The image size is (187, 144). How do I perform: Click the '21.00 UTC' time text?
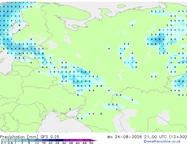click(x=155, y=137)
